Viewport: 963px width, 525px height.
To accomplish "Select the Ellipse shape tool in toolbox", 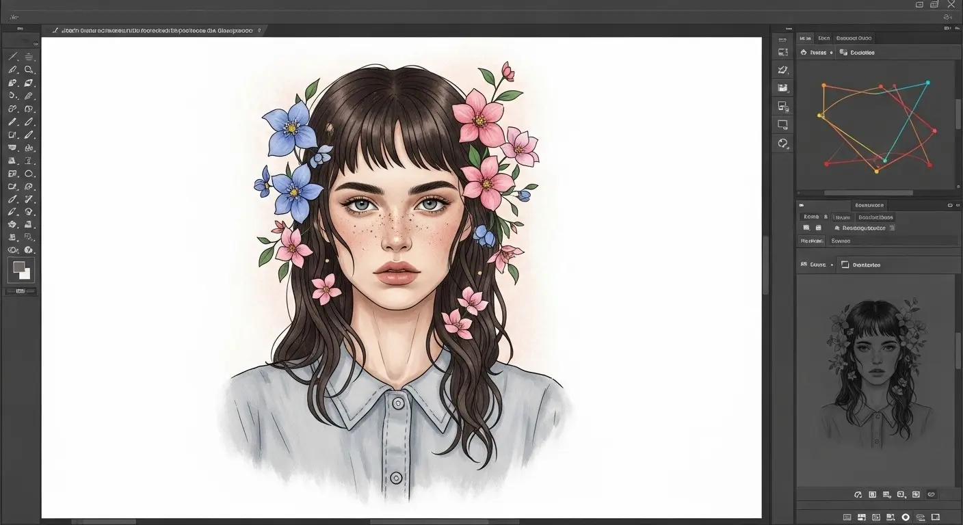I will (29, 174).
